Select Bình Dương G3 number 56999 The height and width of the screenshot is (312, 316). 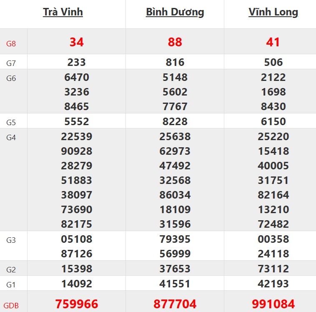pos(175,254)
